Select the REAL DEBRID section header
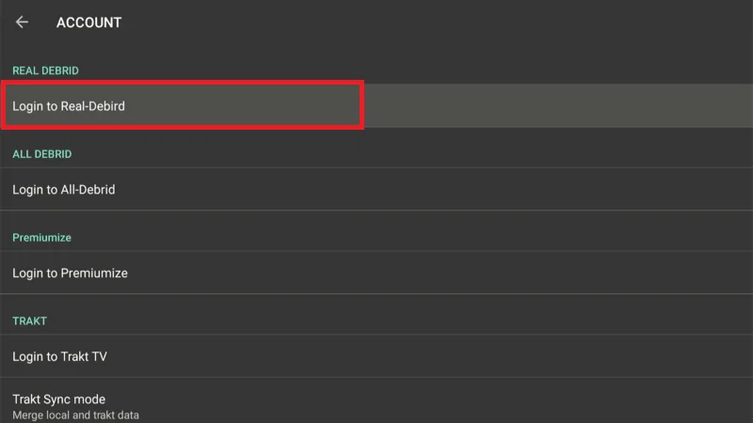The image size is (753, 423). [45, 70]
